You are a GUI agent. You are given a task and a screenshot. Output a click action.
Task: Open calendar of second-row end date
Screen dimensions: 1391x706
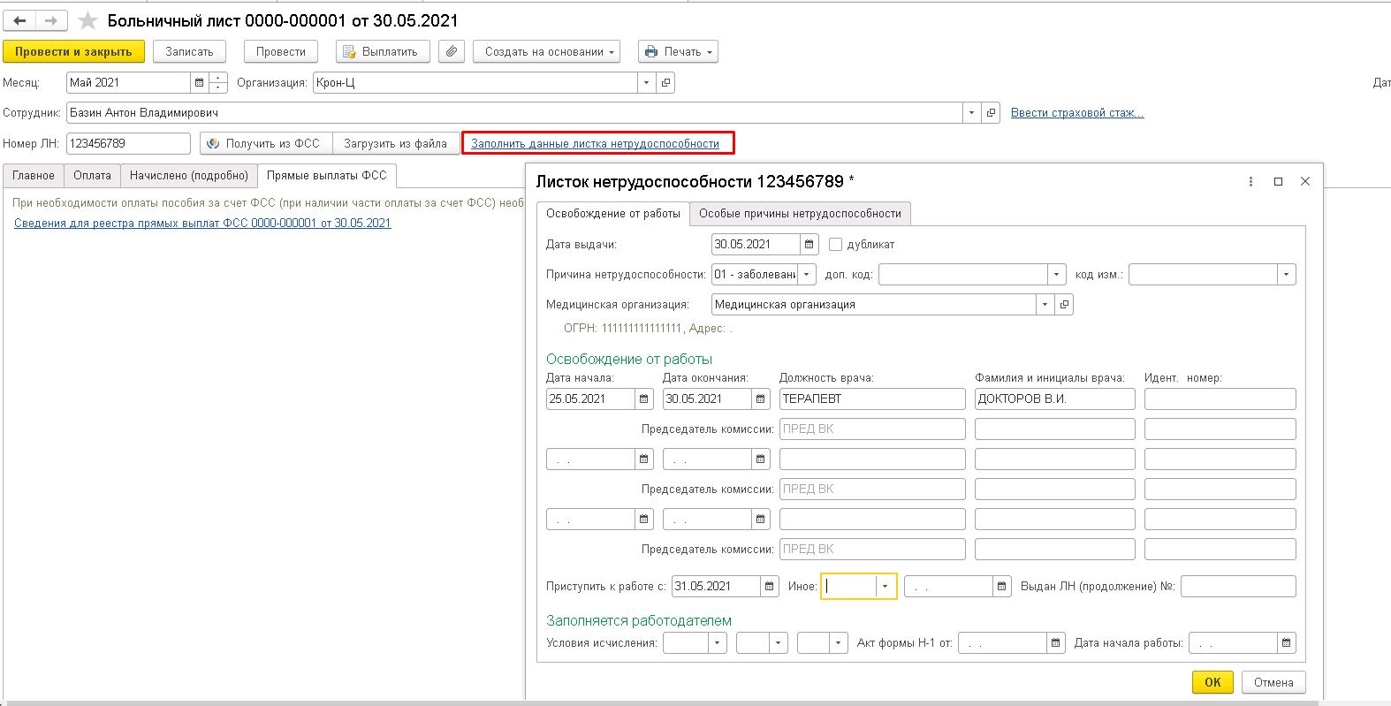761,459
